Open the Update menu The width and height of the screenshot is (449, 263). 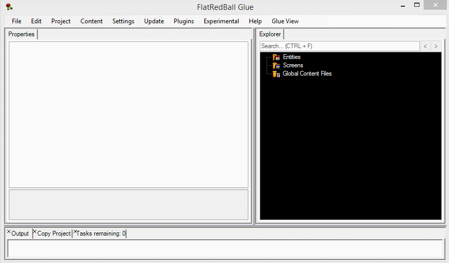(x=154, y=21)
